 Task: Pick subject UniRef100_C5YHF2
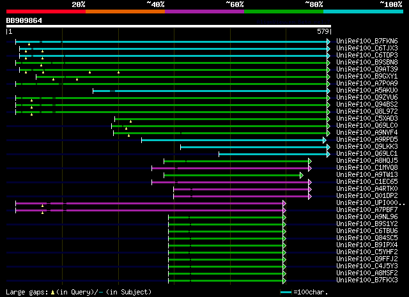coord(367,252)
